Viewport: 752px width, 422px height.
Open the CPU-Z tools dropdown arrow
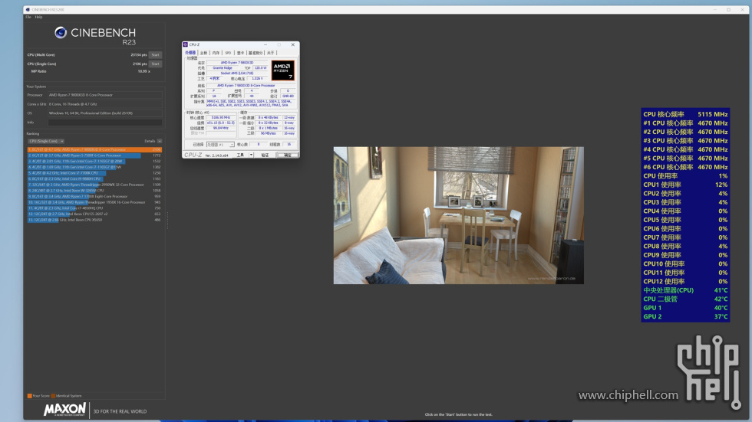(x=251, y=155)
